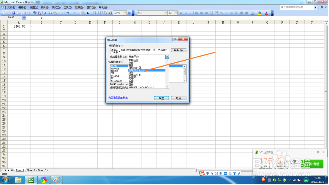Center cell text horizontally
Image resolution: width=329 pixels, height=185 pixels.
[201, 13]
